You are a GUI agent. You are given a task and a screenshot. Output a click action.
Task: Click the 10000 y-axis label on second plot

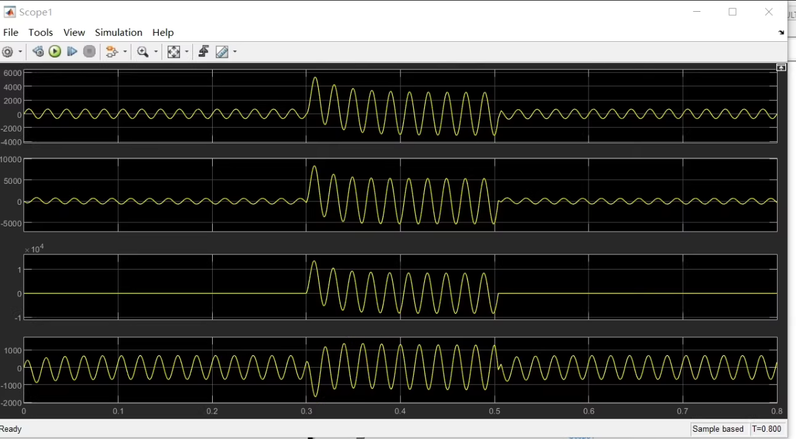click(11, 159)
